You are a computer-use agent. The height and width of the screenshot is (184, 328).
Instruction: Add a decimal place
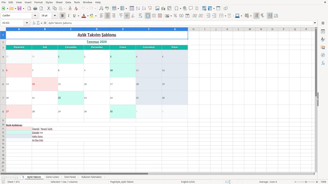click(x=195, y=16)
